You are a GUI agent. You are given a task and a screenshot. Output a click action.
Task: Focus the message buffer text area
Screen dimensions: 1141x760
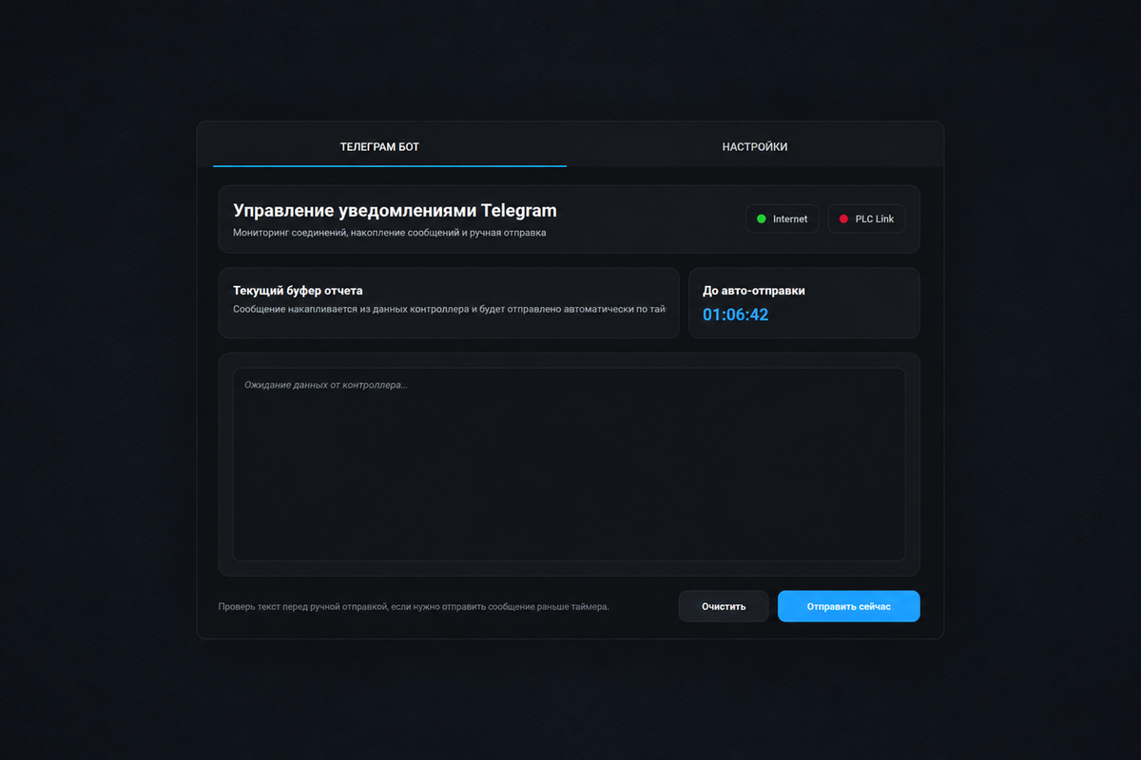tap(569, 465)
